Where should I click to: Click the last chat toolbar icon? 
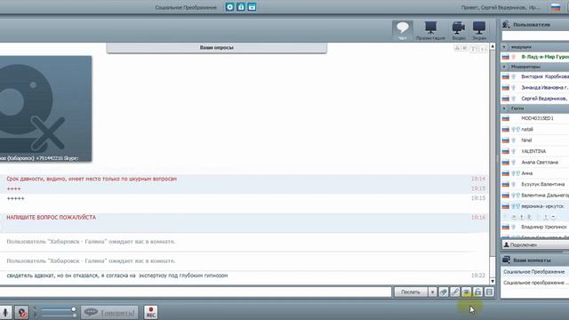pyautogui.click(x=489, y=292)
